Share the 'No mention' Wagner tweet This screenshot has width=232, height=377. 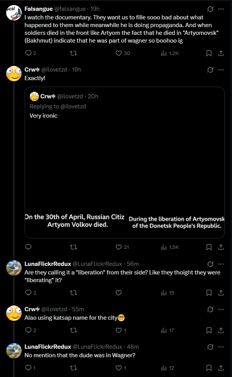(221, 368)
